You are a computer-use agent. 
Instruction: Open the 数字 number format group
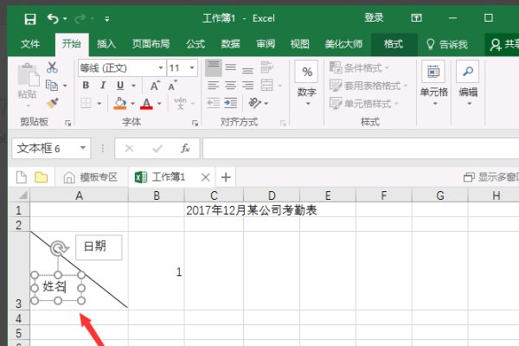(x=307, y=84)
